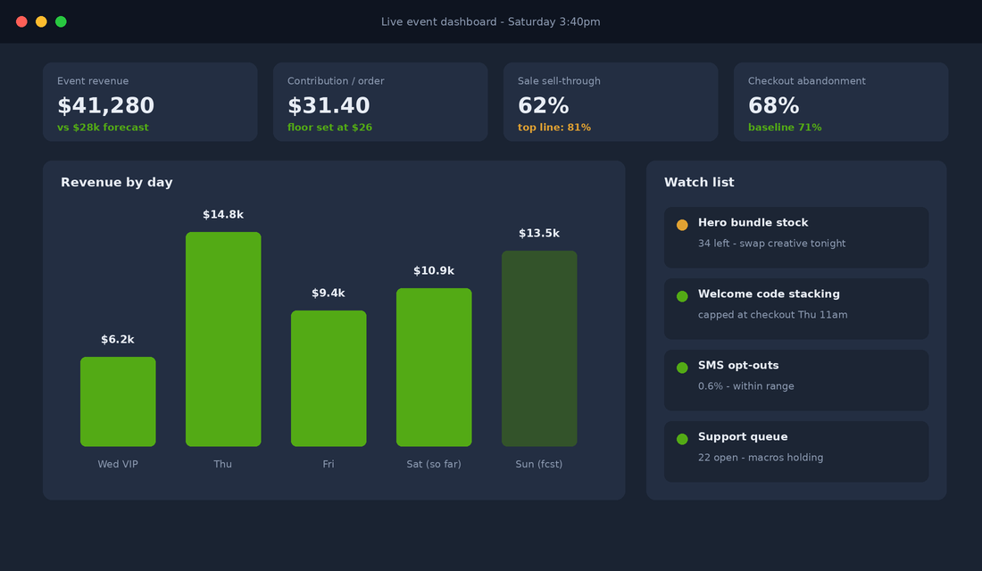Click 'capped at checkout Thu 11am' text

773,314
